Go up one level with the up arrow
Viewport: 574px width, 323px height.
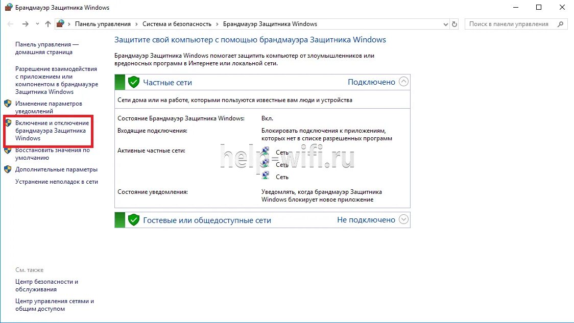pyautogui.click(x=48, y=24)
